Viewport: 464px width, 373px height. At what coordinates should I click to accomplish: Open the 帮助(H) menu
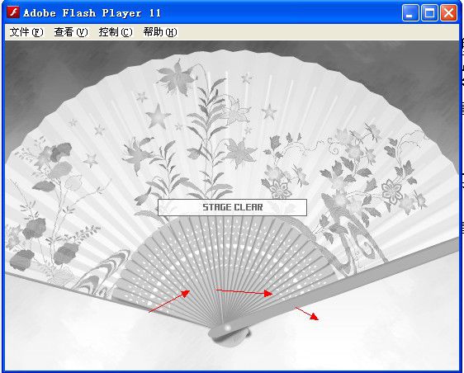click(160, 32)
